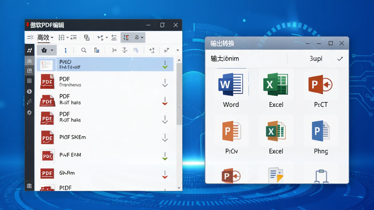Click the magnifier search icon

tap(84, 50)
